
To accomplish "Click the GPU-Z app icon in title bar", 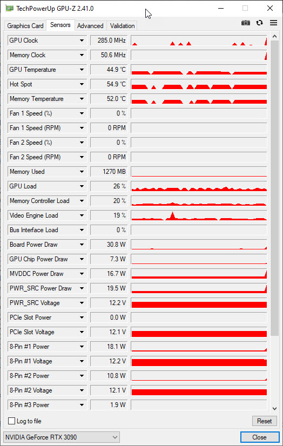I will point(9,8).
